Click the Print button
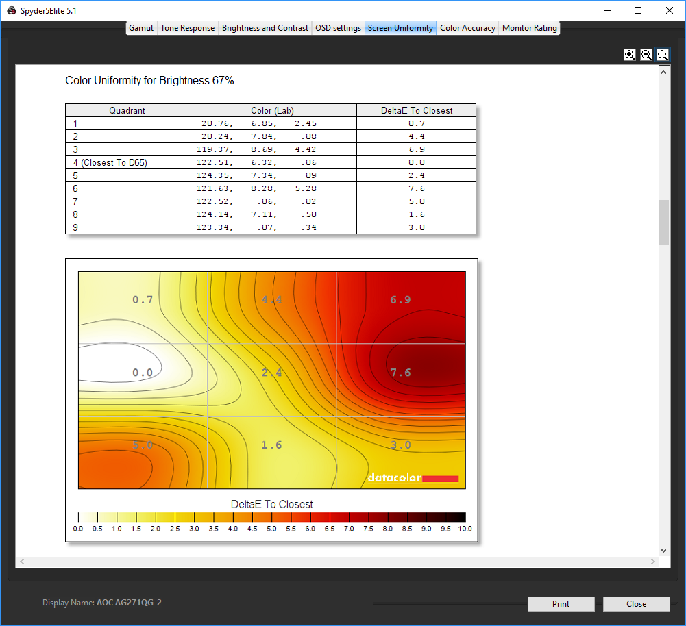 pyautogui.click(x=561, y=603)
